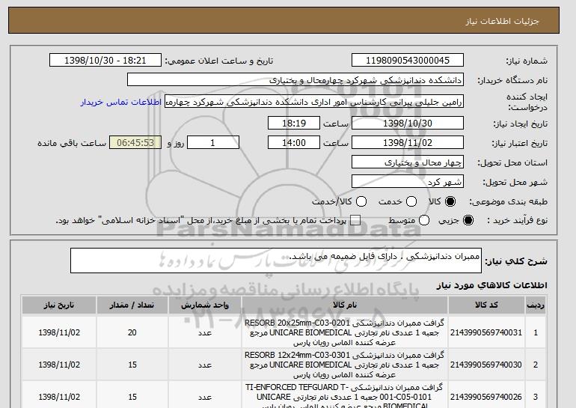Click the remaining time countdown 06:45:53
Screen dimensions: 576x408
[x=135, y=143]
